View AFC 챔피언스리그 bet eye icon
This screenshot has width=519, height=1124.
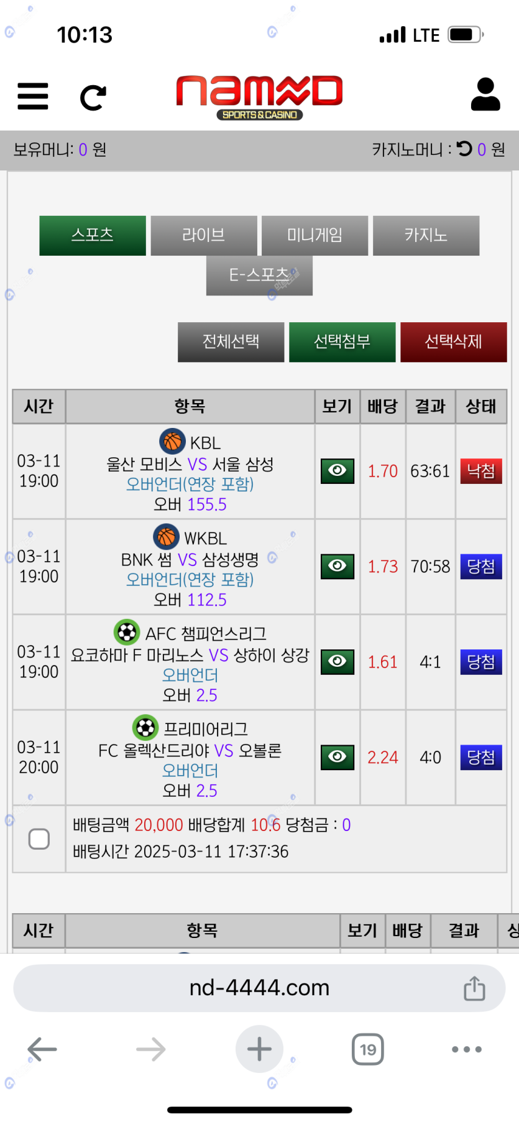[x=338, y=662]
